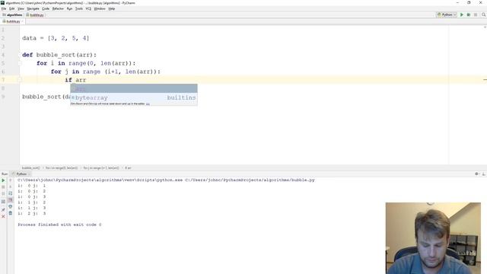The image size is (487, 274).
Task: Click the Run tool window label
Action: (5, 174)
